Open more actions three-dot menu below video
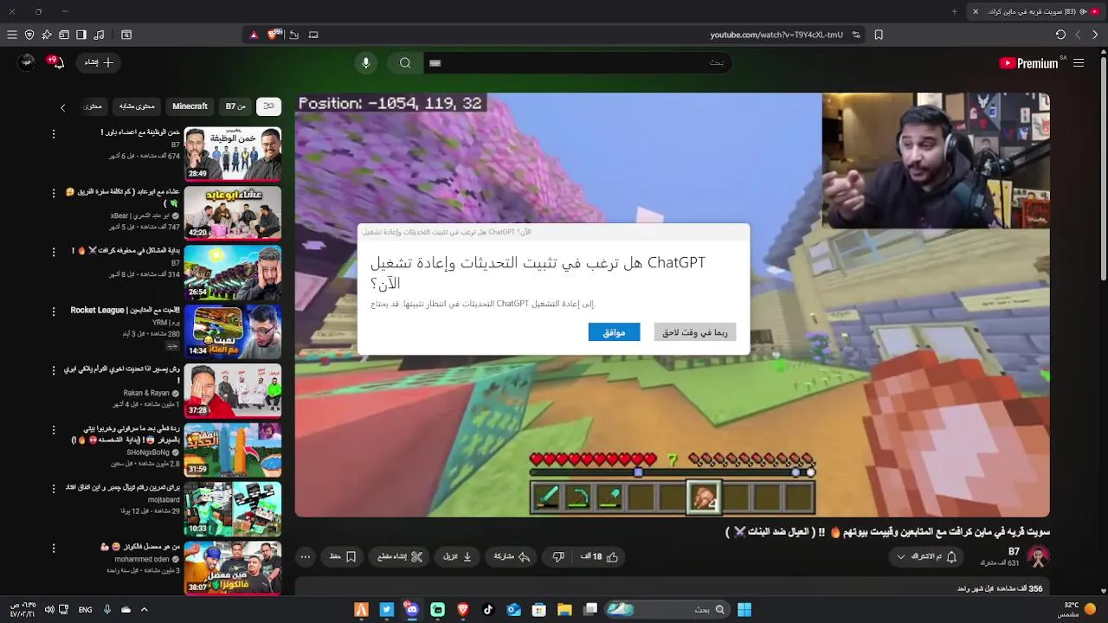 tap(306, 556)
